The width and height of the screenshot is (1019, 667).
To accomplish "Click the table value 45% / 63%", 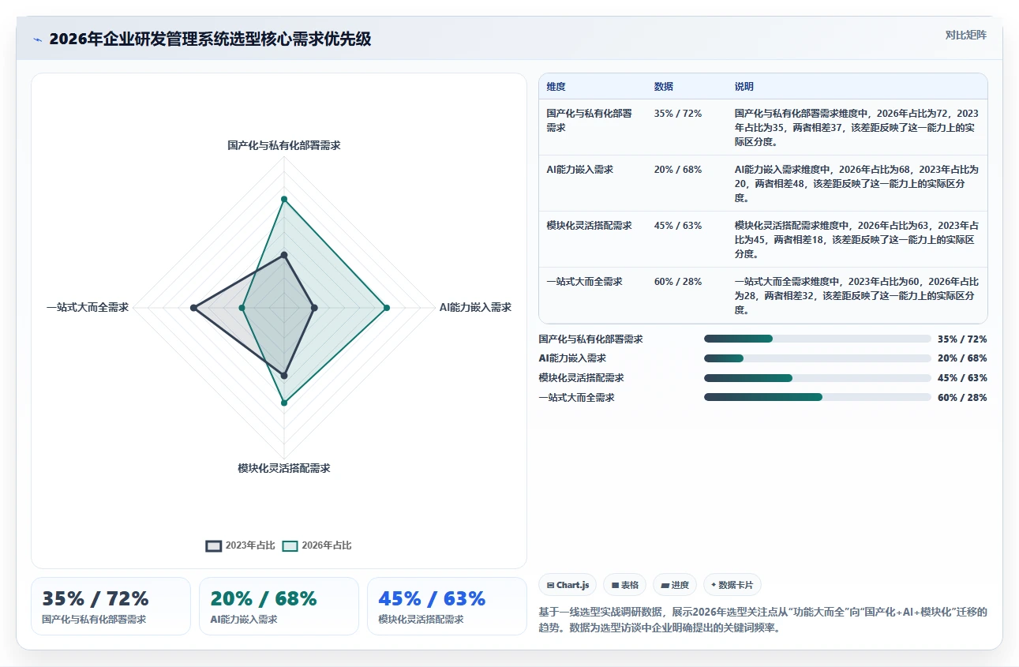I will 678,226.
